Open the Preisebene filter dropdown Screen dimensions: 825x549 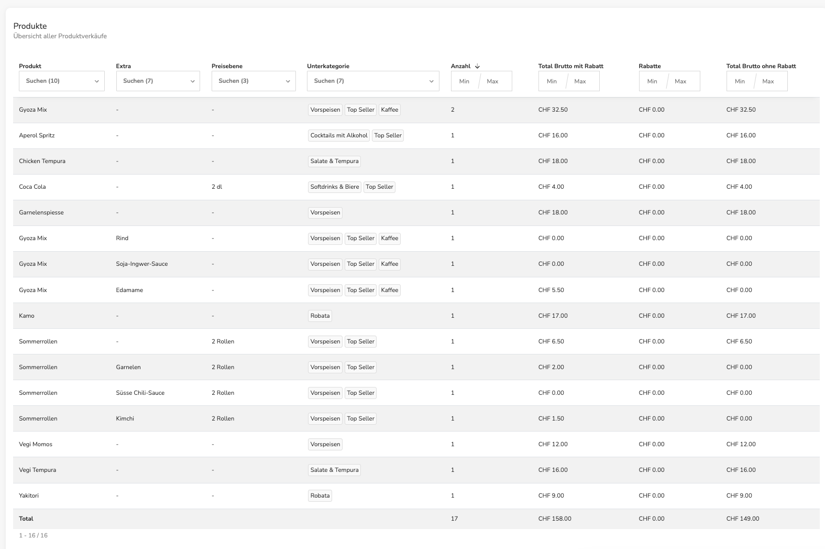pos(254,81)
